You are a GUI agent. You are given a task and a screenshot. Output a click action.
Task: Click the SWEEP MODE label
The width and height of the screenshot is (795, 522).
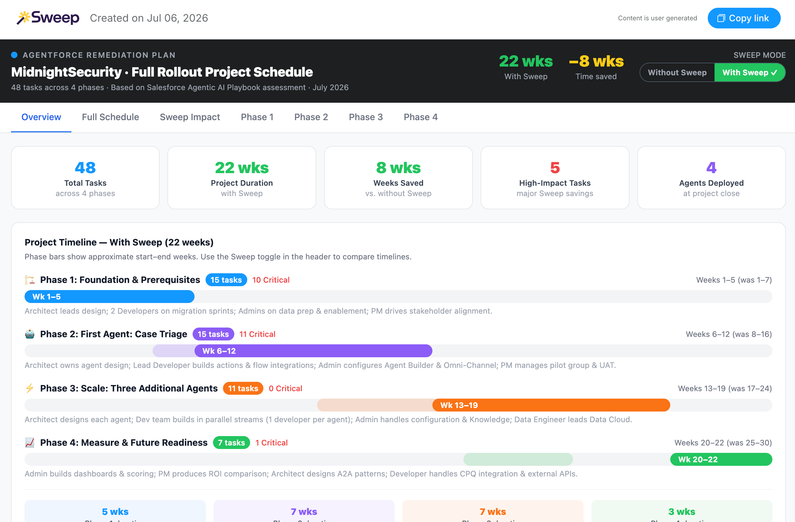[x=759, y=55]
